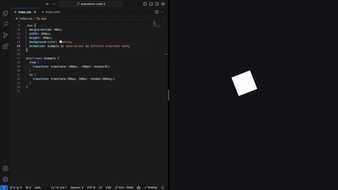
Task: Open the Manage gear settings icon
Action: [x=5, y=179]
